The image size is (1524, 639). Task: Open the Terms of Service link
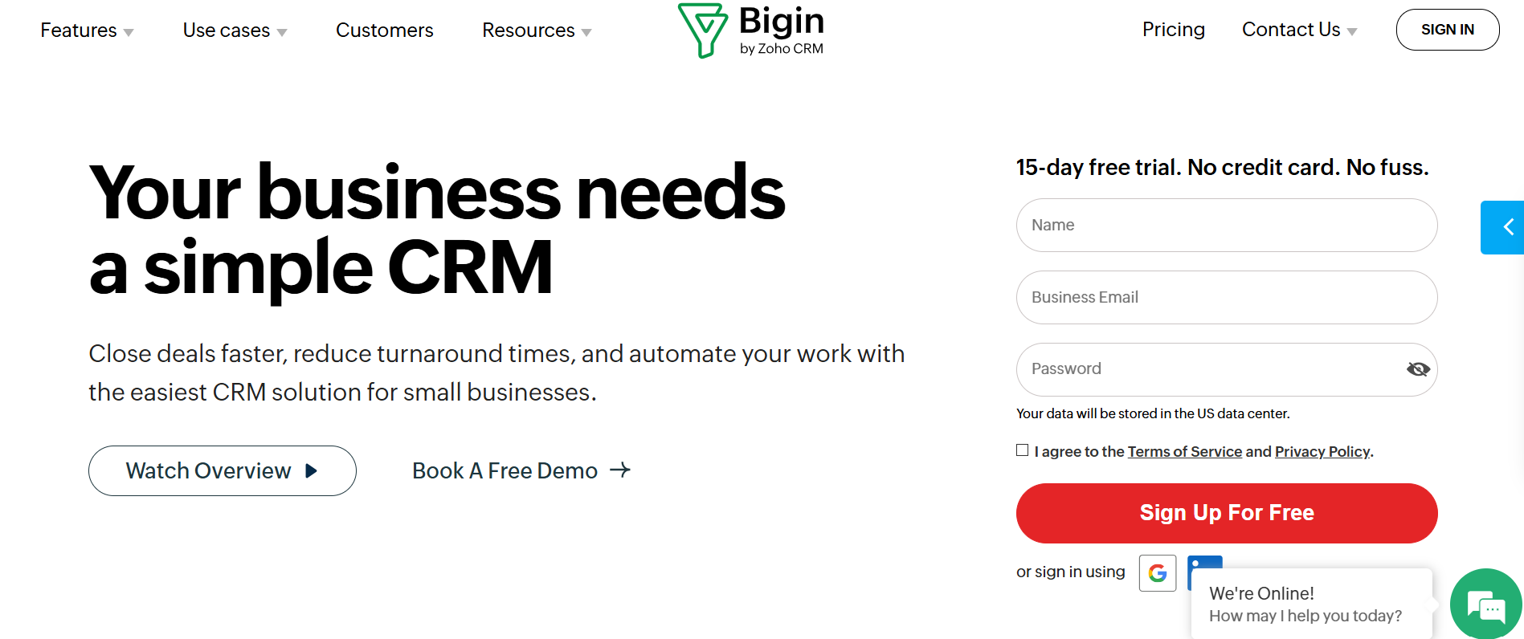click(1185, 451)
